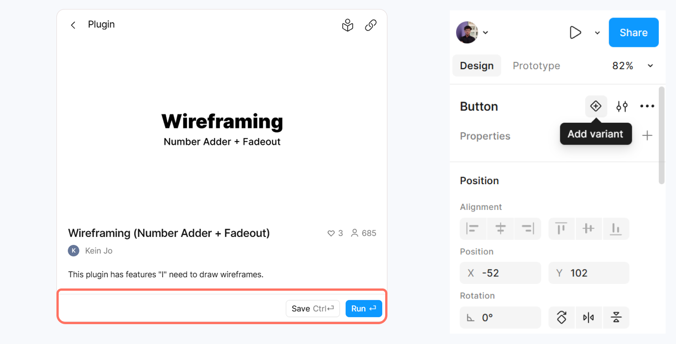Switch to the Design tab
Image resolution: width=676 pixels, height=344 pixels.
click(476, 66)
